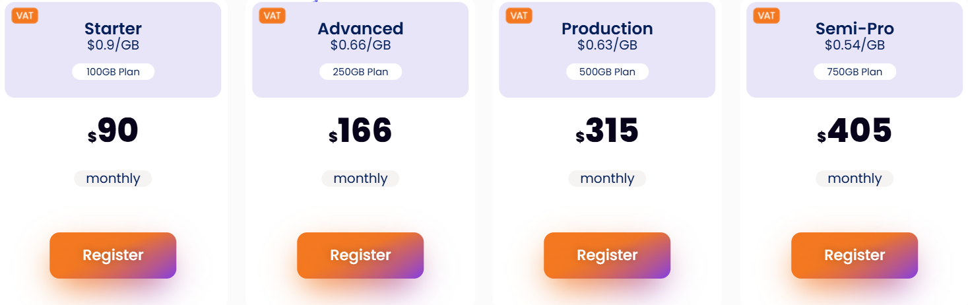The height and width of the screenshot is (305, 968).
Task: Click the Semi-Pro plan title
Action: pos(855,28)
